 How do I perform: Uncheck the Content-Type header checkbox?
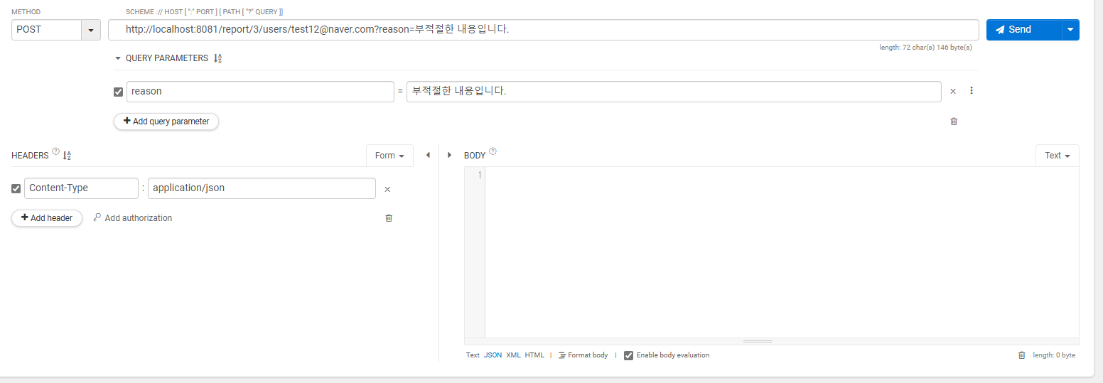pos(16,189)
